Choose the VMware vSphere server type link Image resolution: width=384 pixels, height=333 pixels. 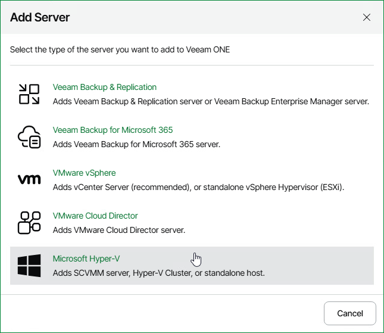[x=85, y=173]
